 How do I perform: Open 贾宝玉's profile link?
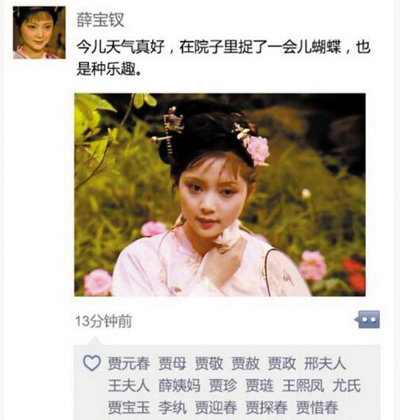tap(129, 408)
